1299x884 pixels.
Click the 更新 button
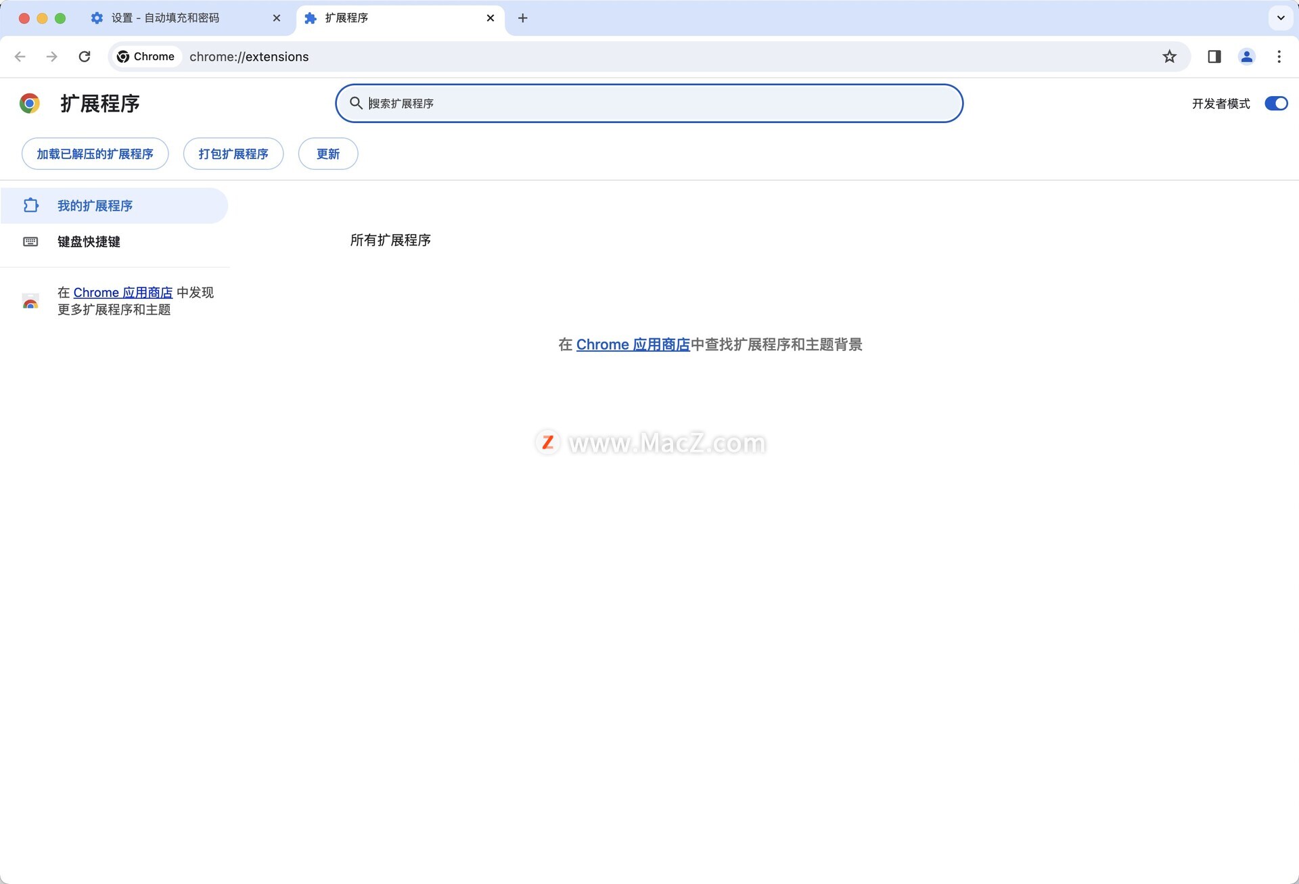click(x=328, y=154)
